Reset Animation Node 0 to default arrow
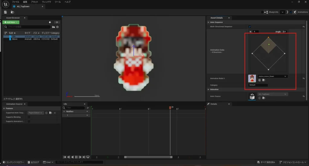This screenshot has width=309, height=166. 304,78
